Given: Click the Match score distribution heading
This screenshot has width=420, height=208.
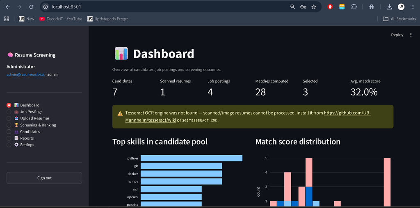Looking at the screenshot, I should 298,142.
